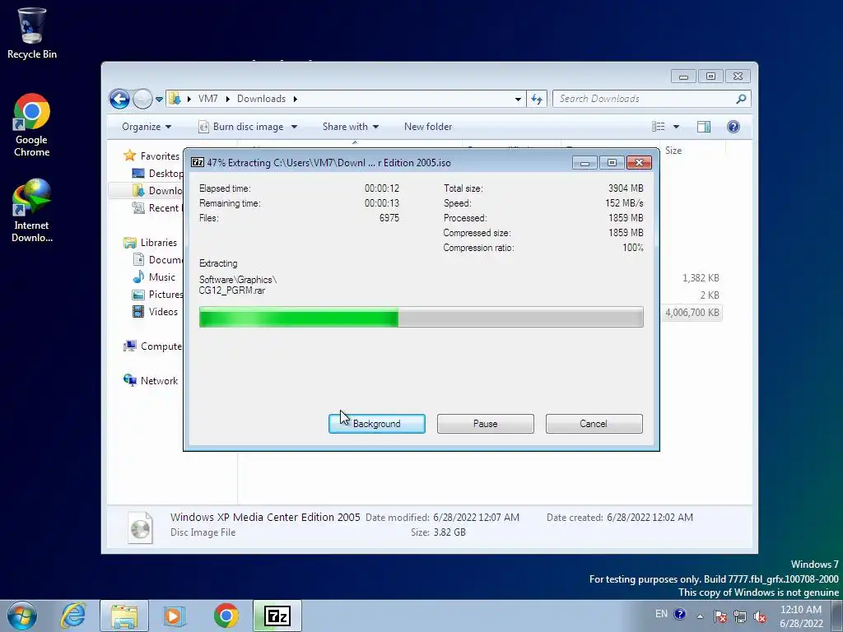Open Action Center flag icon

[720, 616]
